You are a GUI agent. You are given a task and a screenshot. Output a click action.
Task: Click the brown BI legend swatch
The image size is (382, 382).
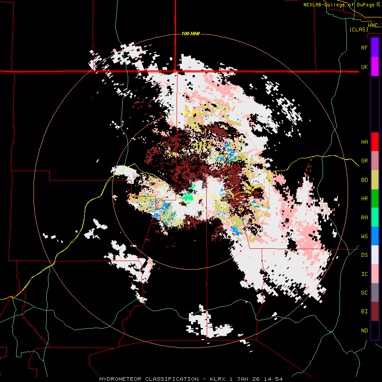375,312
